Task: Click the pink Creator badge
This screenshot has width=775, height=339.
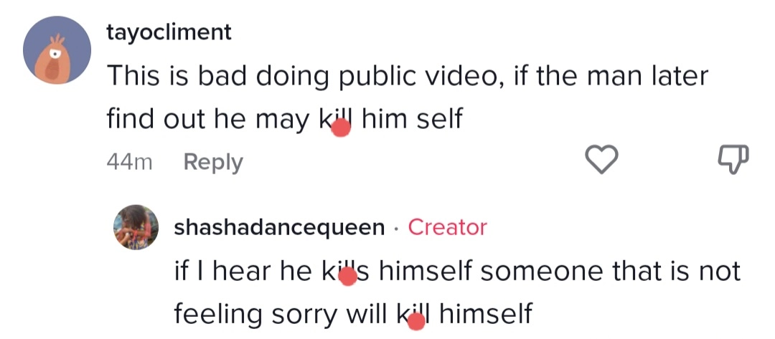Action: pyautogui.click(x=447, y=227)
